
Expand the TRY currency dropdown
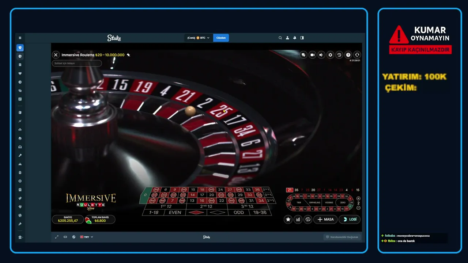pos(87,237)
